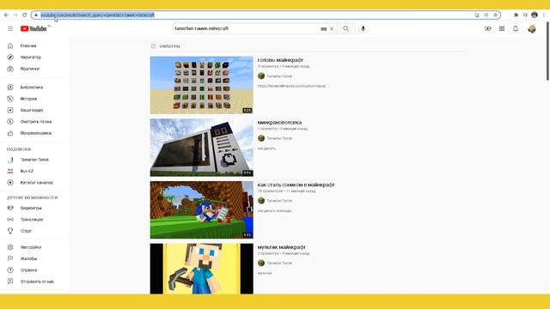
Task: Open Ваши видео (Your videos)
Action: pyautogui.click(x=33, y=110)
